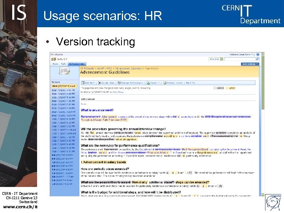Click the vertical scrollbar thumb
The height and width of the screenshot is (213, 284).
click(263, 82)
